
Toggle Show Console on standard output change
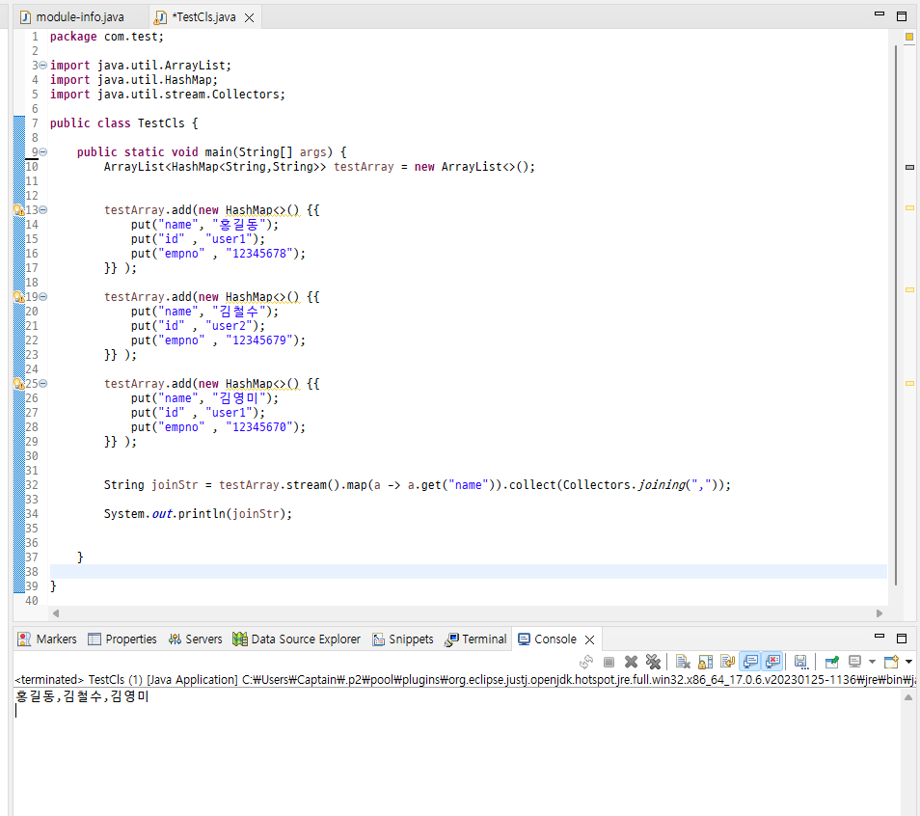pos(750,663)
